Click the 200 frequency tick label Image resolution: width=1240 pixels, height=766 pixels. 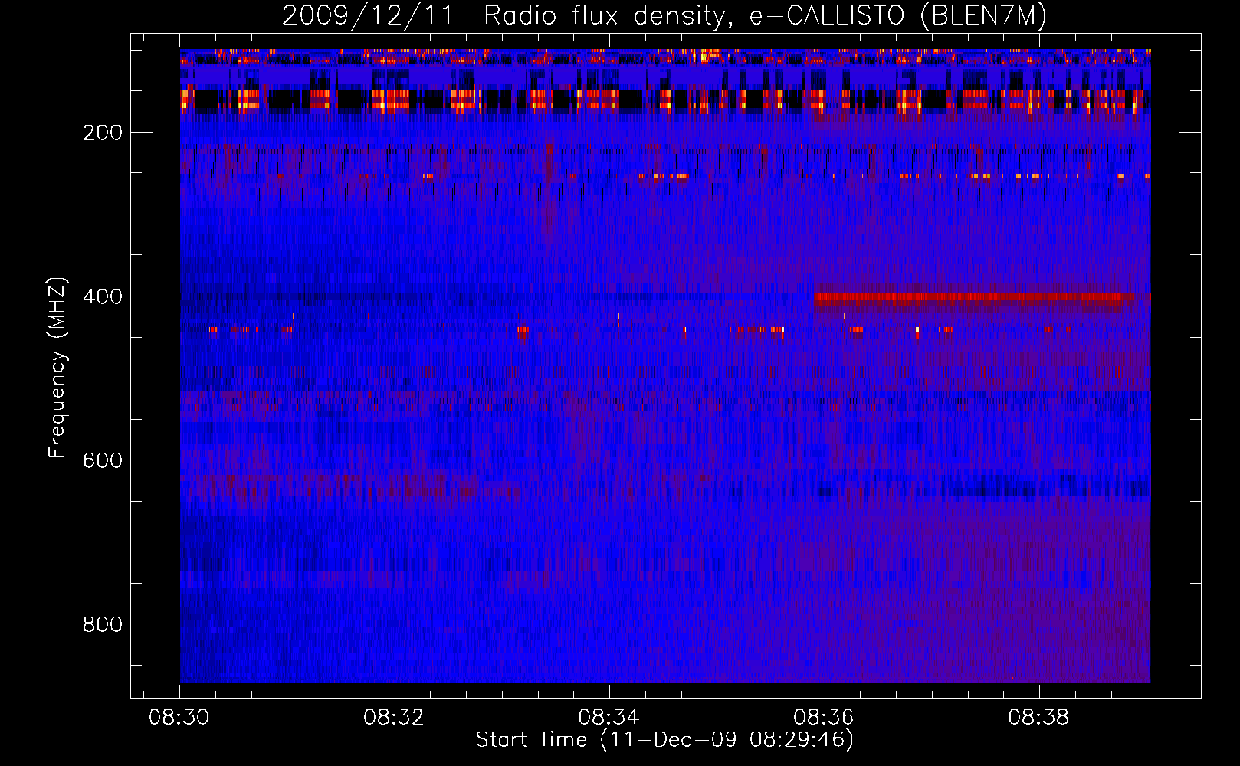coord(103,133)
